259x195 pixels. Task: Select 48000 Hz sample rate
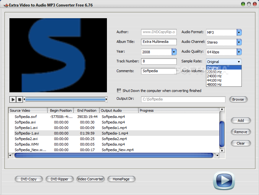tap(224, 84)
